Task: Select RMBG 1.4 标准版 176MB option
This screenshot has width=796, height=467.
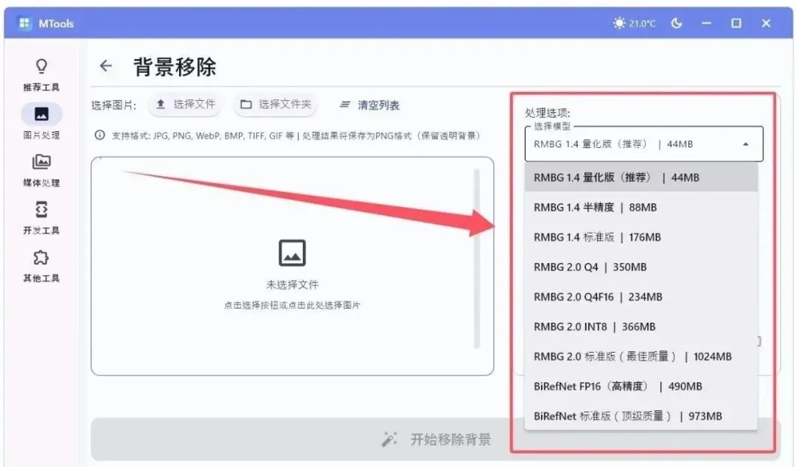Action: [641, 237]
